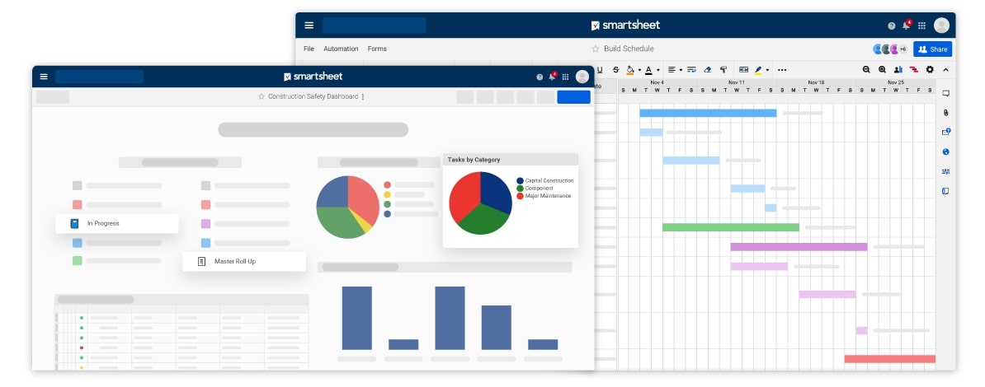Select the format painter tool

coord(723,70)
